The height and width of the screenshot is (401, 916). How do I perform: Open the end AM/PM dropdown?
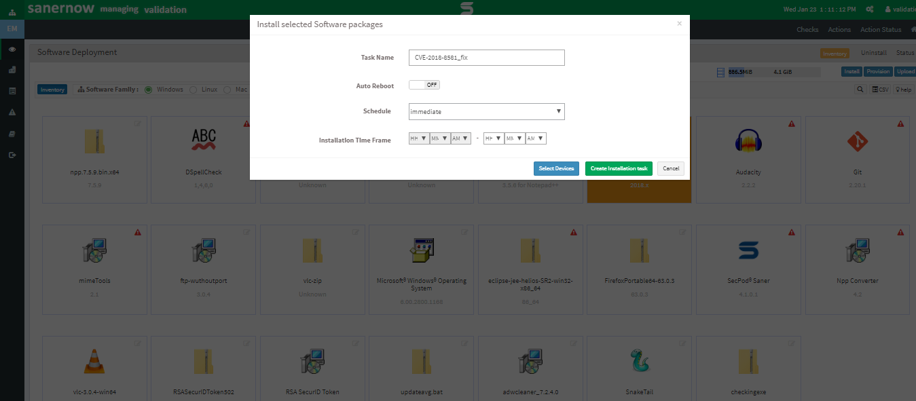click(536, 138)
